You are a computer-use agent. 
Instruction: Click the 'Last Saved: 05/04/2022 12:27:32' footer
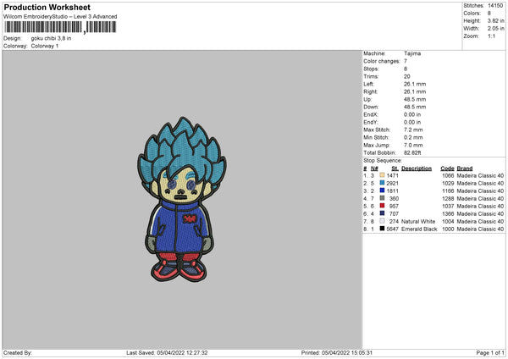(x=167, y=353)
